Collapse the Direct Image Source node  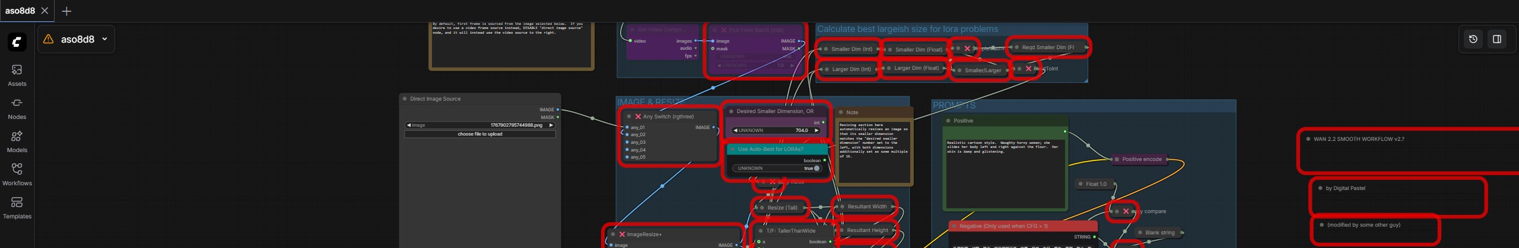tap(405, 99)
